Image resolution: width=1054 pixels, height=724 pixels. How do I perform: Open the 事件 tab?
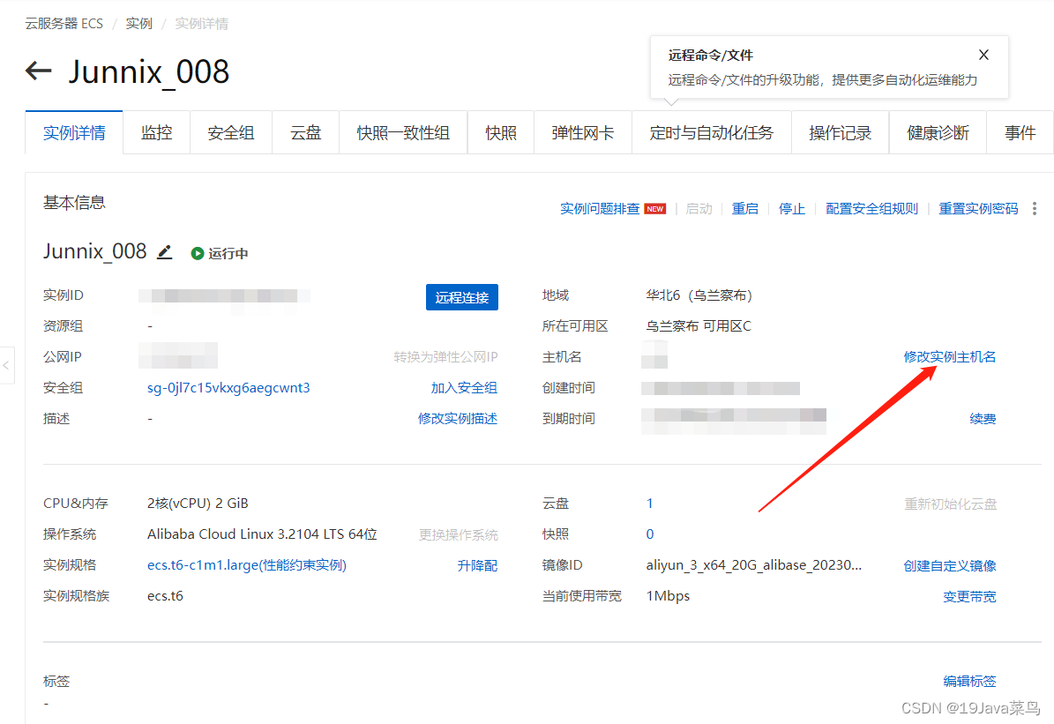click(1020, 132)
